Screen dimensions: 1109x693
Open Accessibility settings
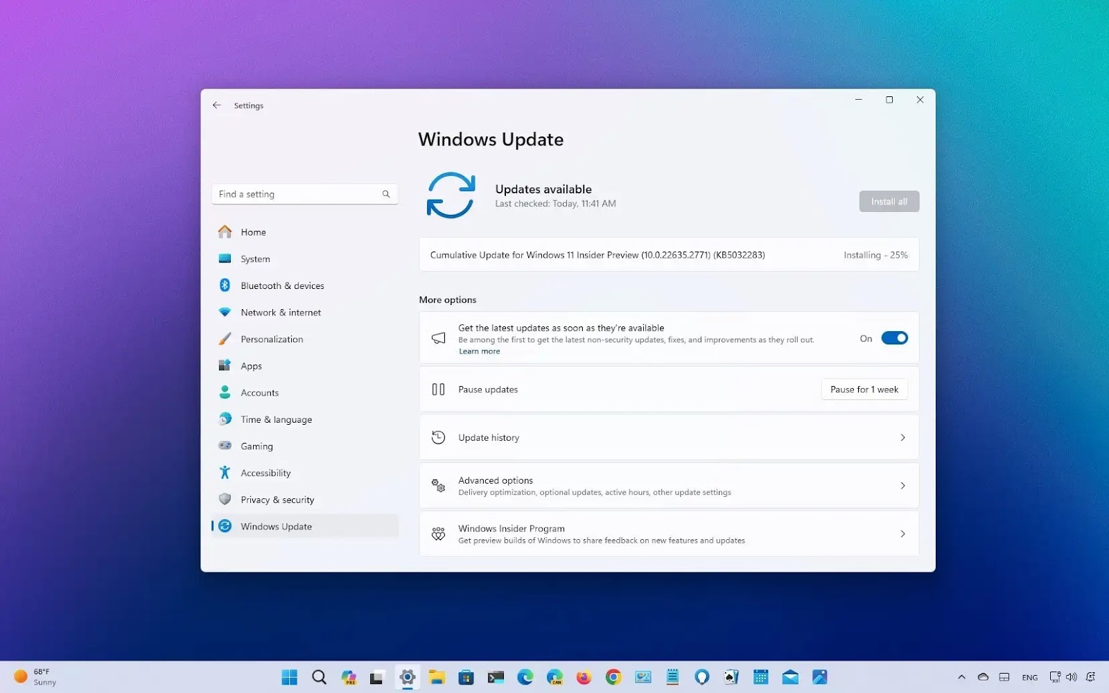(x=305, y=473)
